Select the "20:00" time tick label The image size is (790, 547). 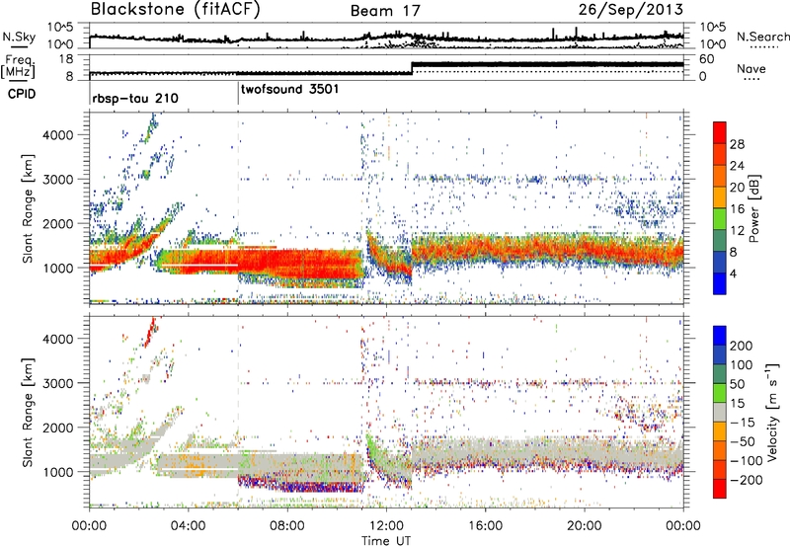[x=584, y=526]
